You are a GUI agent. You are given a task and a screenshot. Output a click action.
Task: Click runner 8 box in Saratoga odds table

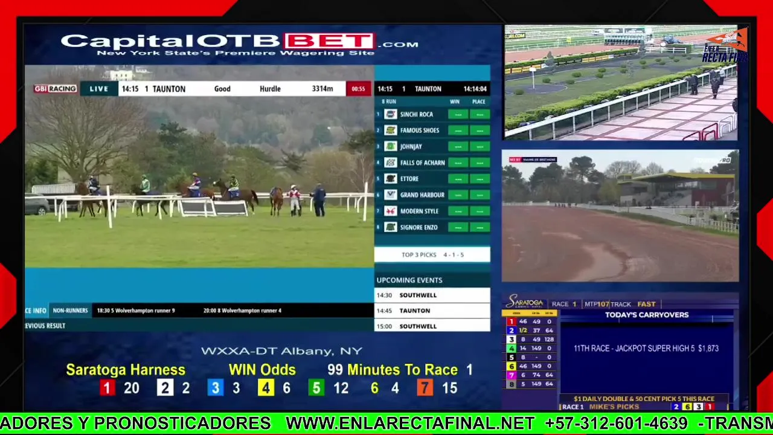tap(511, 384)
